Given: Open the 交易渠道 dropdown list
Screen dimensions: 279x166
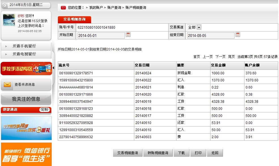Looking at the screenshot, I should [x=199, y=27].
